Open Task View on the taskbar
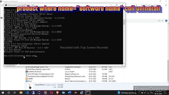 coord(15,93)
